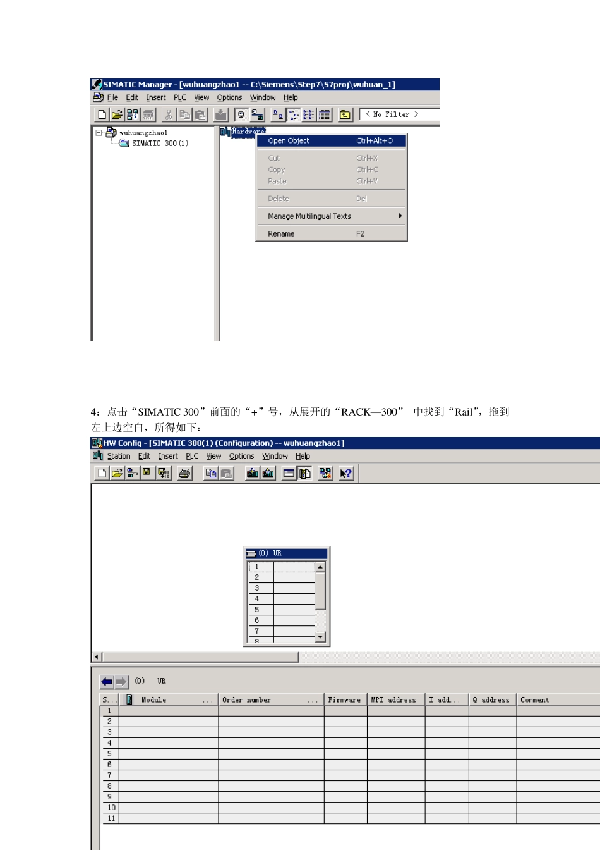
Task: Open Edit menu in HW Config
Action: coord(144,456)
